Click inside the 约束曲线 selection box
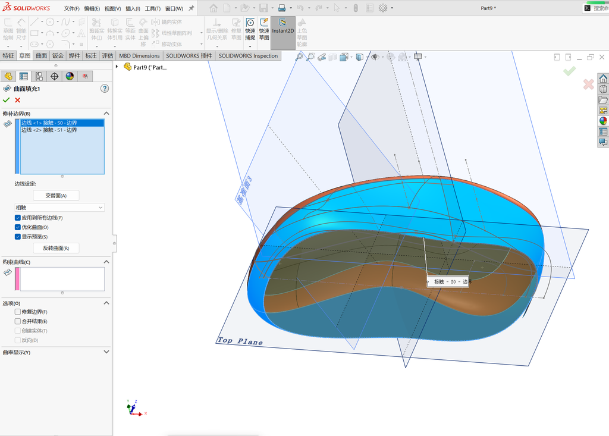The width and height of the screenshot is (609, 436). point(62,278)
